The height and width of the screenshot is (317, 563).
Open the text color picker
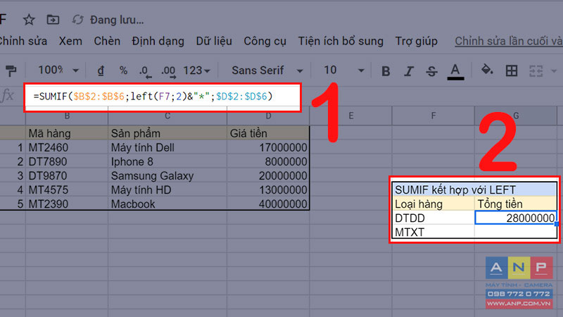(x=455, y=71)
